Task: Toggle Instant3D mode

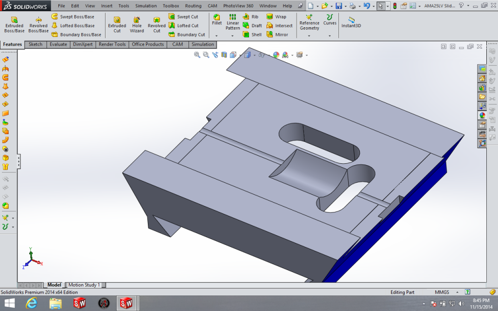Action: click(x=351, y=22)
